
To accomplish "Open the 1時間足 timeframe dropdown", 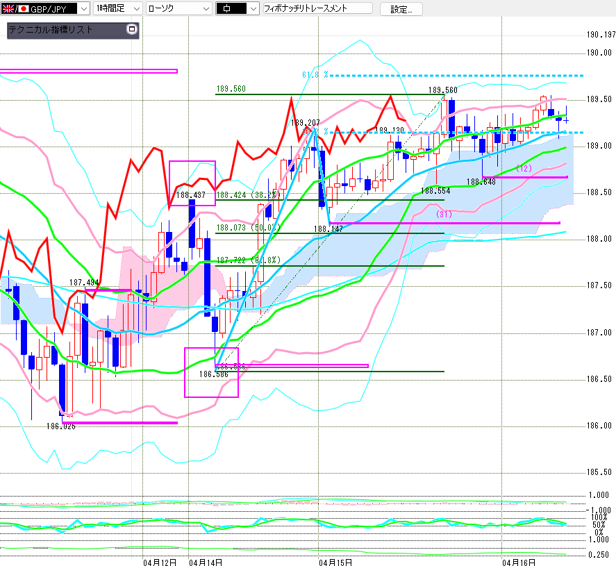I will pos(117,8).
